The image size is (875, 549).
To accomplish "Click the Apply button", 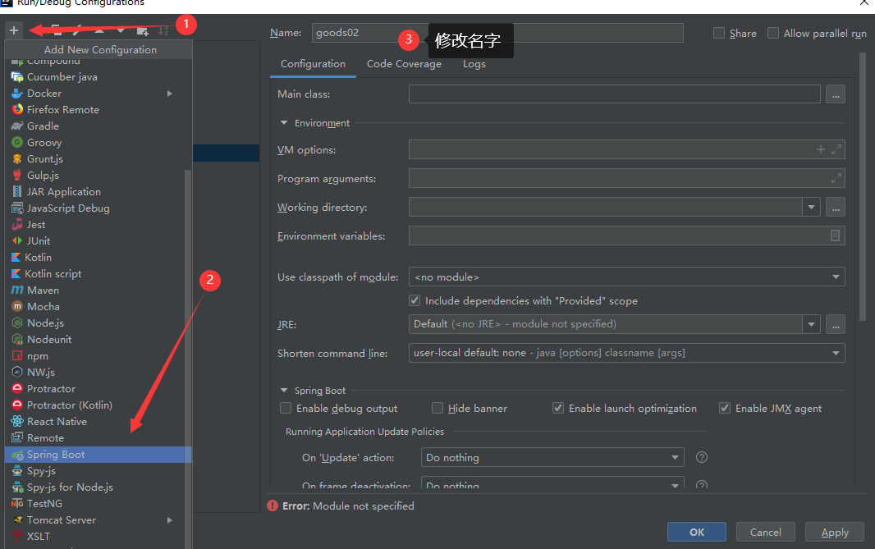I will [835, 533].
